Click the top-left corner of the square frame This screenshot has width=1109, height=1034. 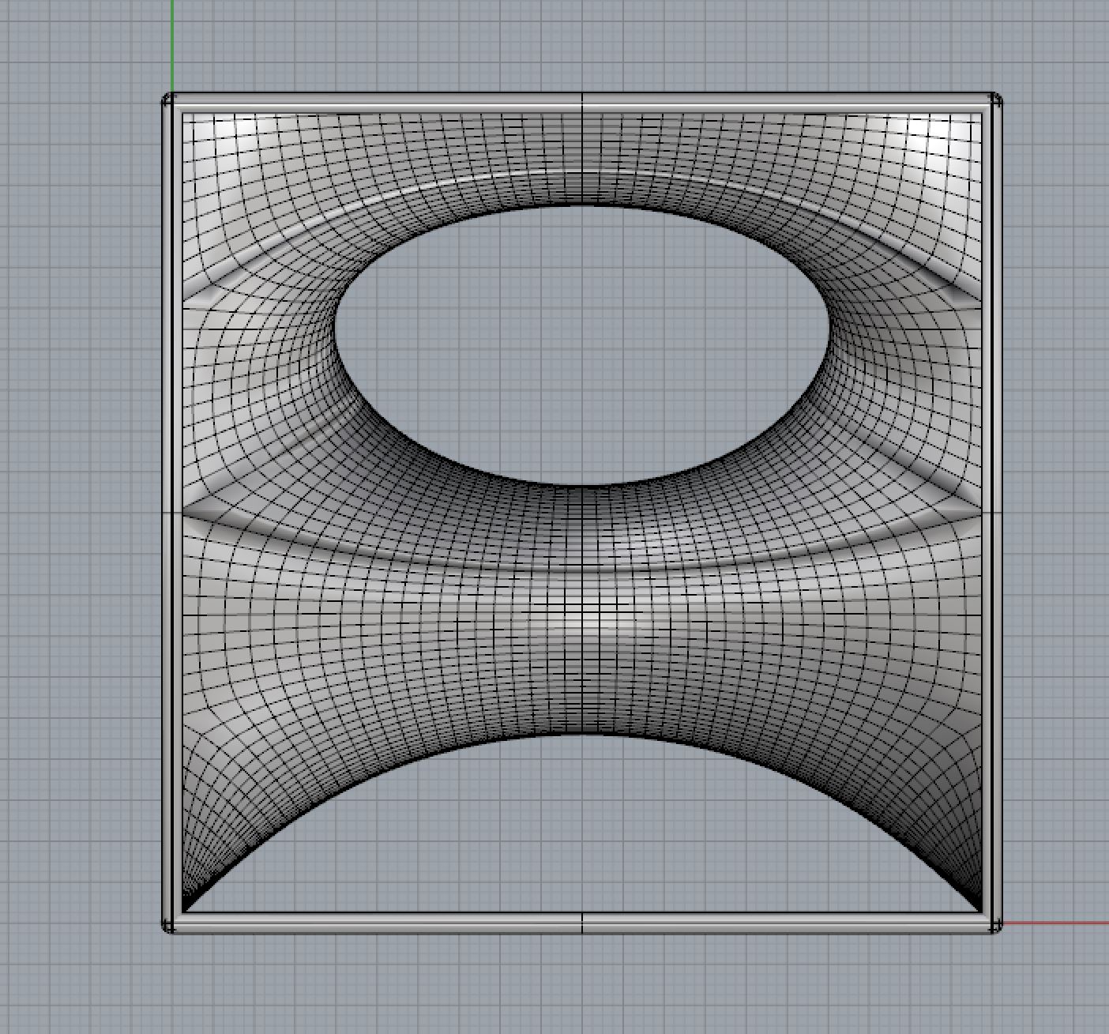coord(168,100)
